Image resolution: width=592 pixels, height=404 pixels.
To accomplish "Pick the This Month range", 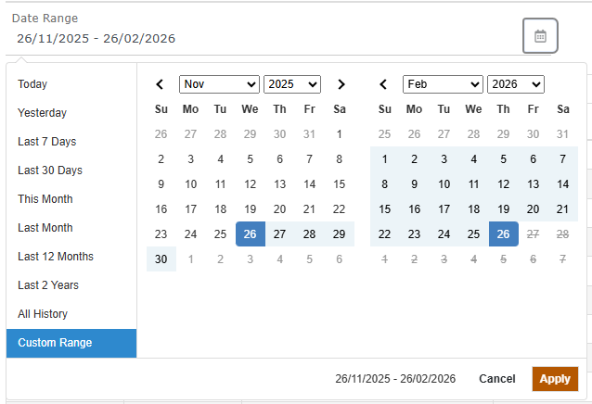I will coord(45,199).
